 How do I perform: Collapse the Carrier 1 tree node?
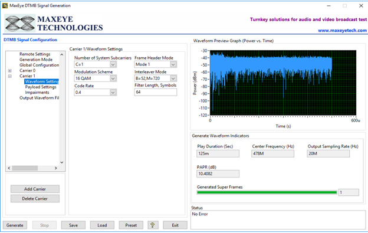click(x=10, y=76)
